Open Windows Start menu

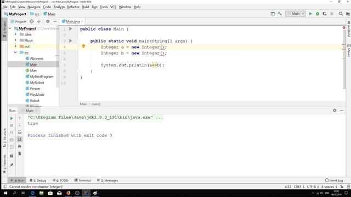(x=5, y=193)
